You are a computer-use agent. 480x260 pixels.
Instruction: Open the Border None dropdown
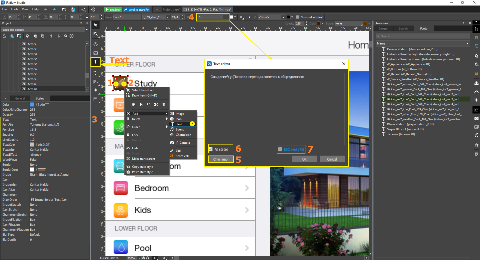click(349, 23)
